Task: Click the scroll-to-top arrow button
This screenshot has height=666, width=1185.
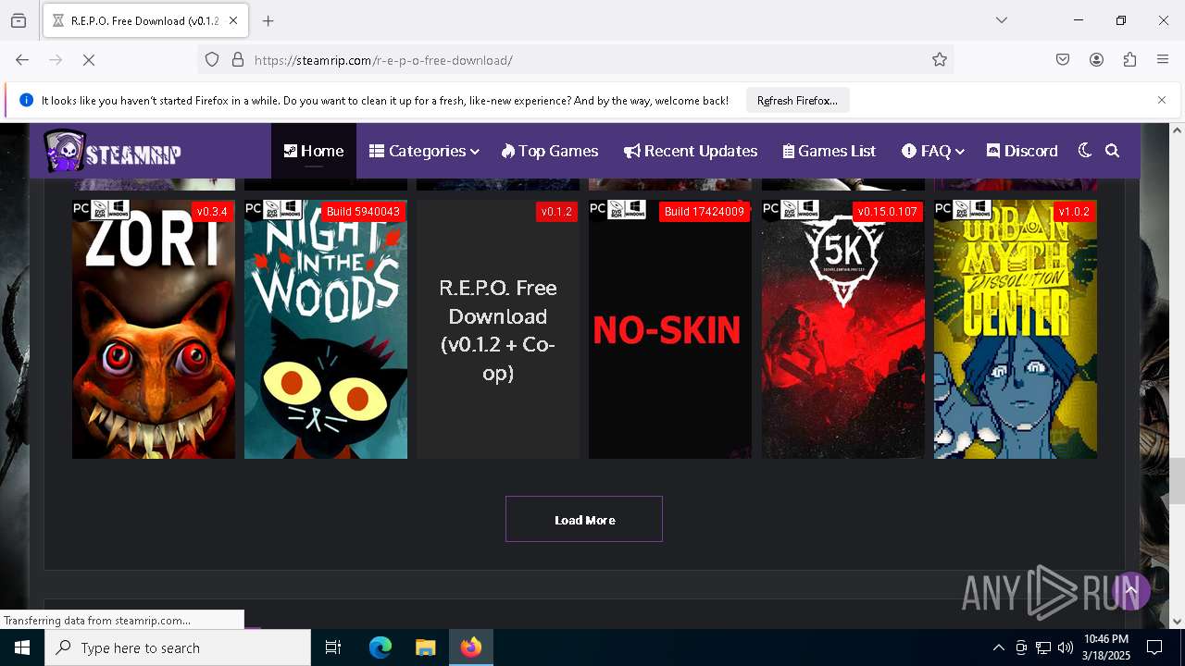Action: tap(1130, 590)
